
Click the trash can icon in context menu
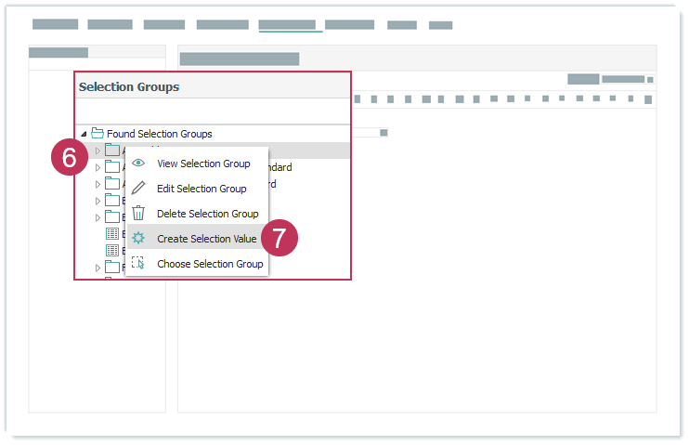(138, 214)
